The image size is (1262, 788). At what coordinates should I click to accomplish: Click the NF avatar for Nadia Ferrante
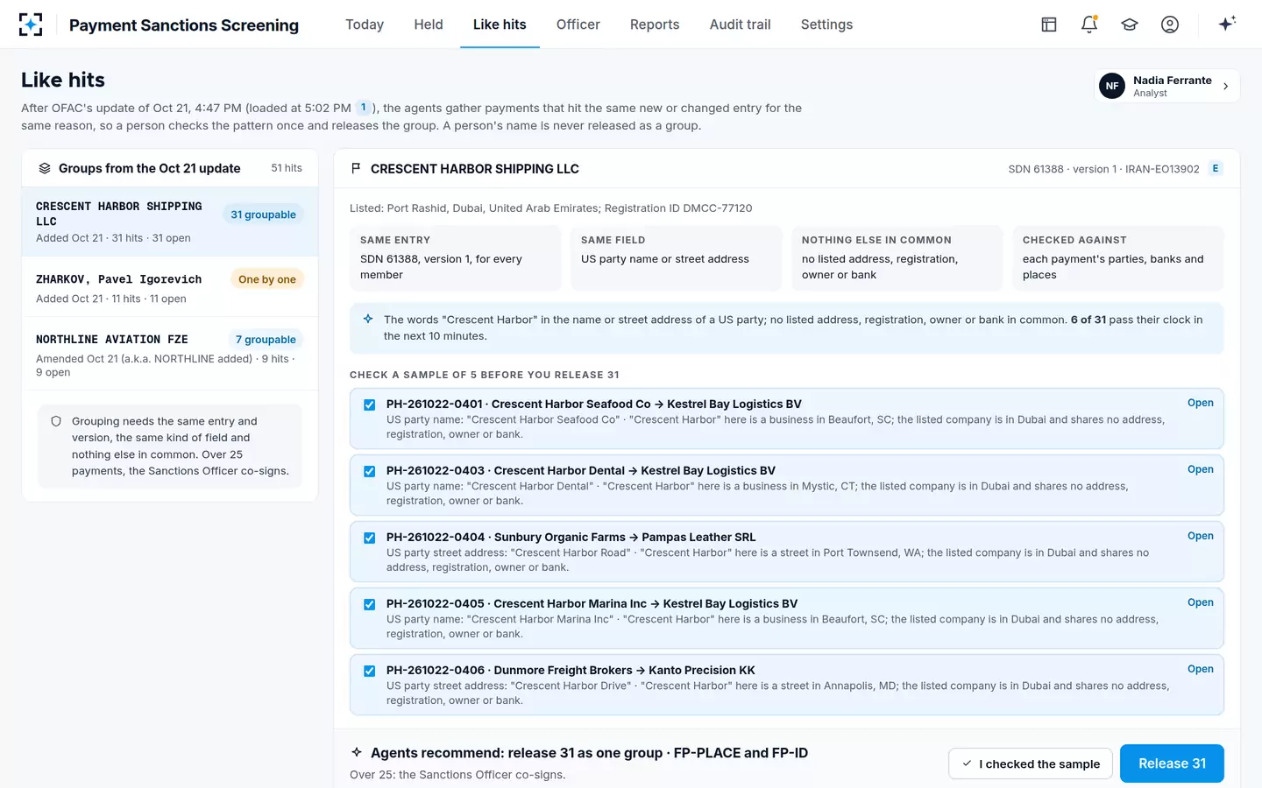tap(1112, 86)
